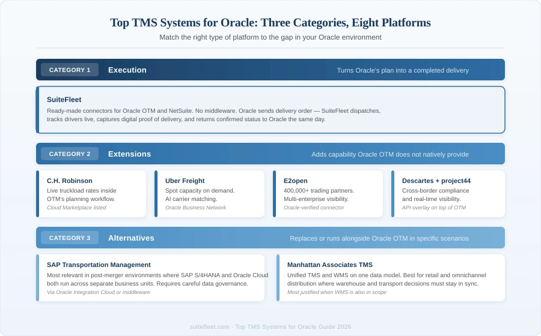Click '400,000+ trading partners.' text

pyautogui.click(x=319, y=190)
